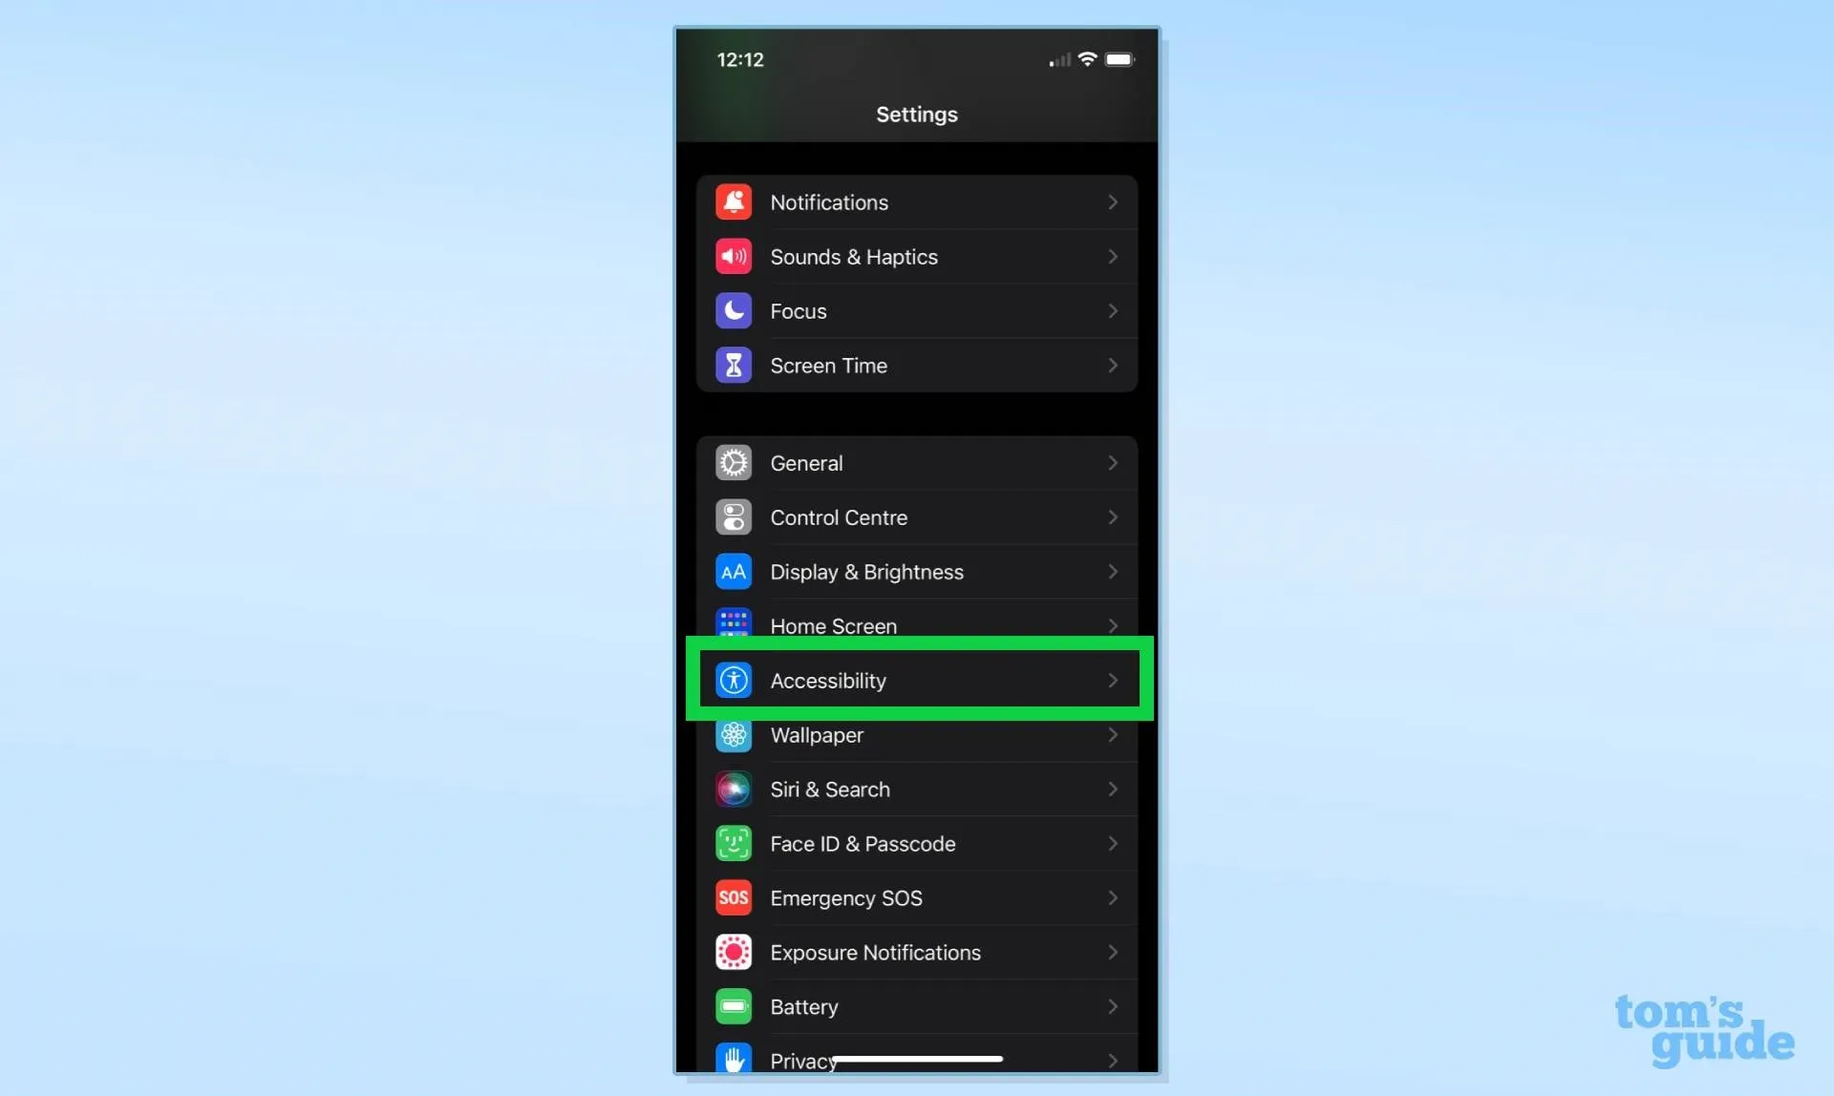Tap the purple Focus moon icon

click(x=733, y=311)
